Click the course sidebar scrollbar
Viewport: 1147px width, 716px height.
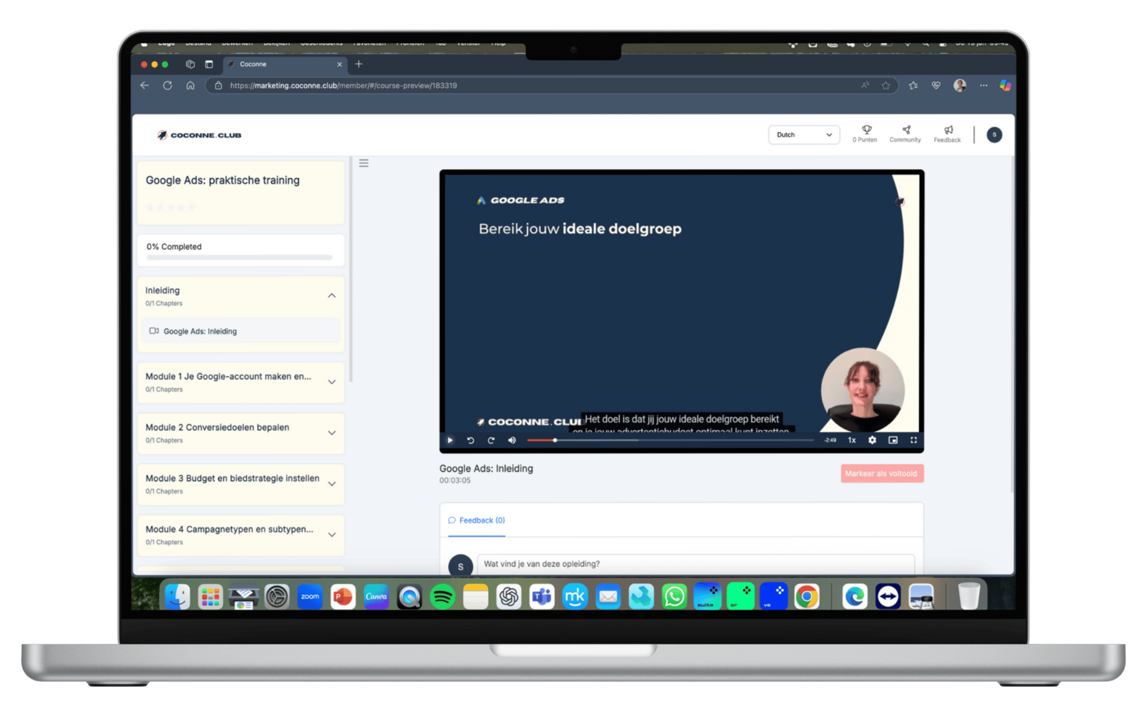350,269
